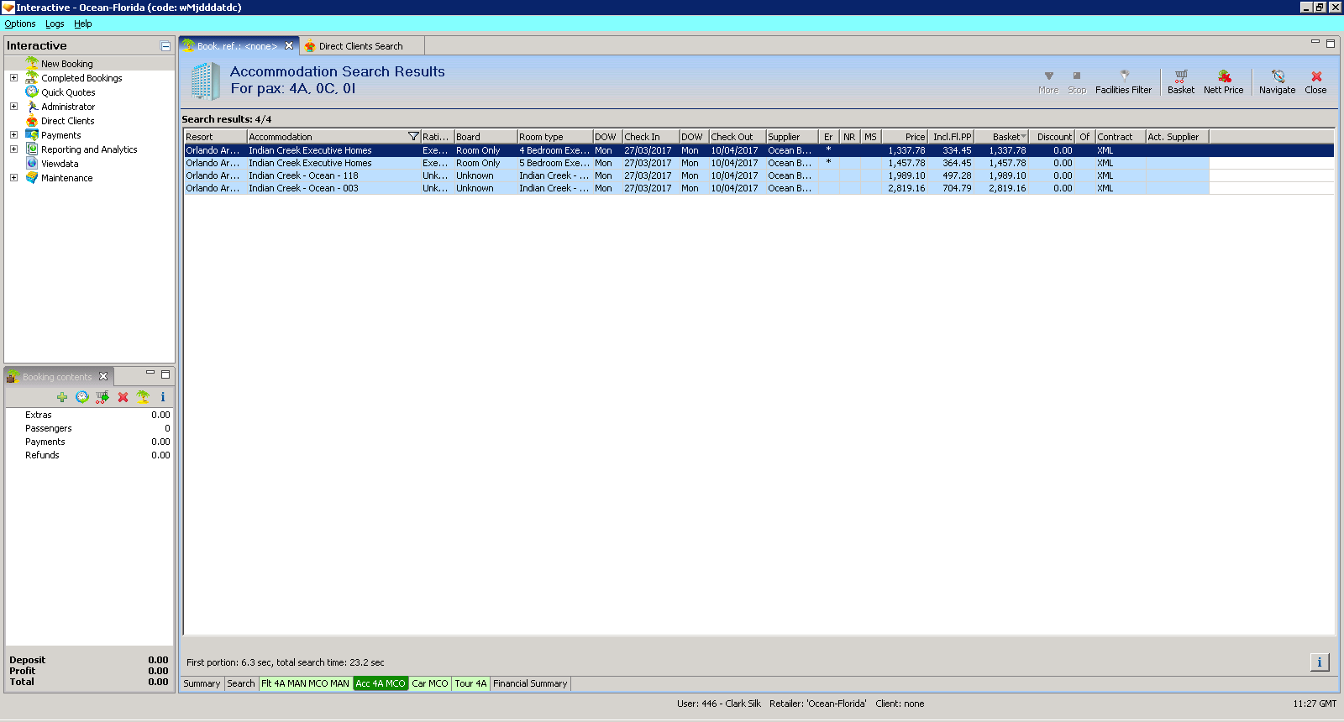The width and height of the screenshot is (1344, 722).
Task: Open the Acc 4A MCO tab
Action: tap(381, 683)
